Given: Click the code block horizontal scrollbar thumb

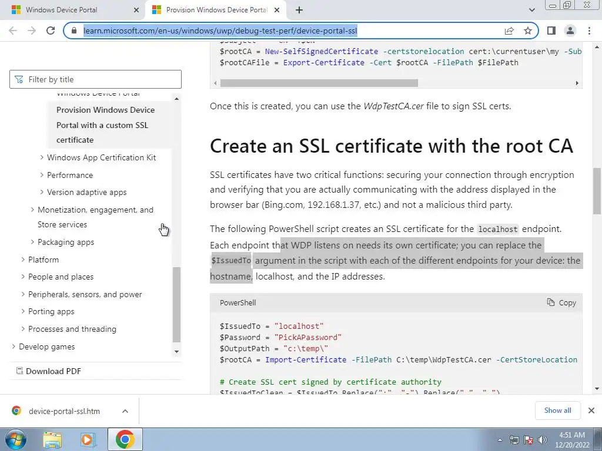Looking at the screenshot, I should (319, 83).
